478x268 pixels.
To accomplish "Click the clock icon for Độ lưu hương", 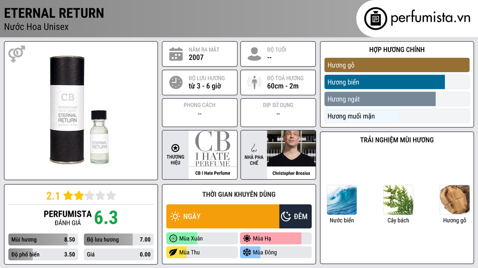I will [x=176, y=82].
